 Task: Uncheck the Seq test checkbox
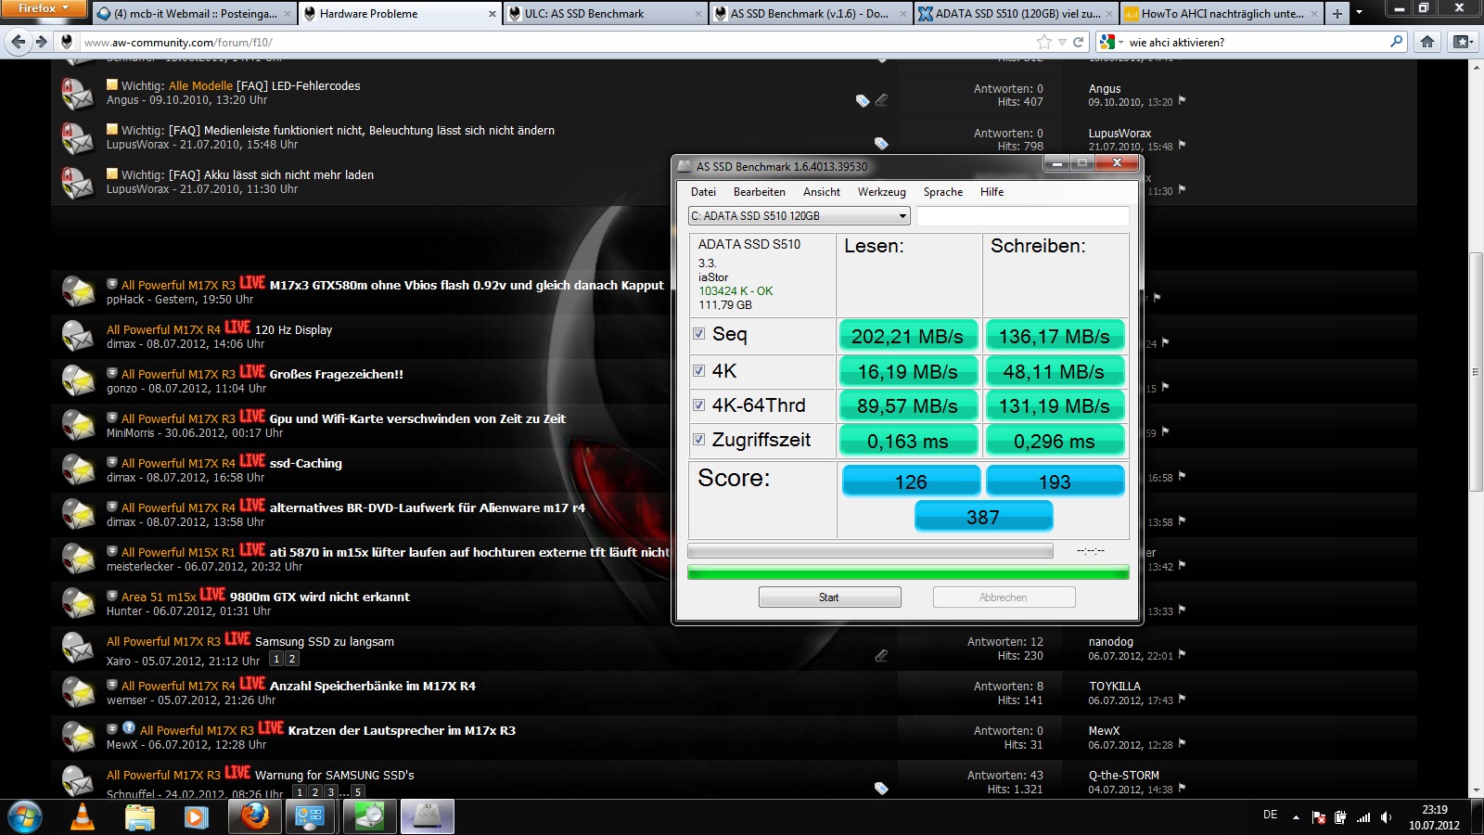[x=698, y=334]
